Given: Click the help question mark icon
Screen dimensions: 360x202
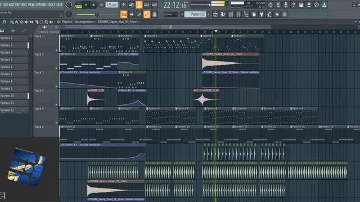Looking at the screenshot, I should point(294,4).
